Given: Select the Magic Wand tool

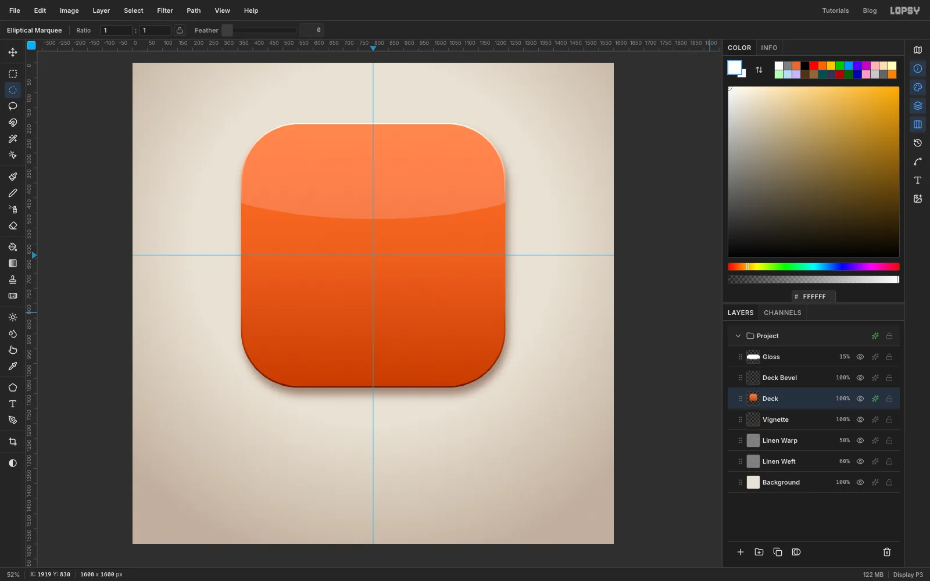Looking at the screenshot, I should point(13,139).
